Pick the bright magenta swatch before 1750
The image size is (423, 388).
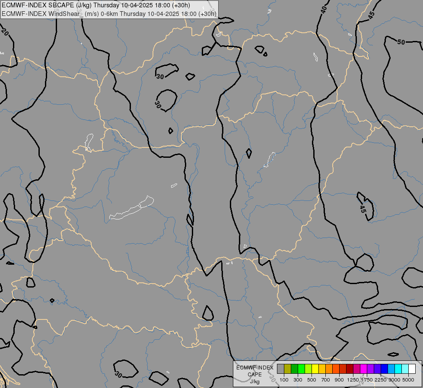point(364,369)
